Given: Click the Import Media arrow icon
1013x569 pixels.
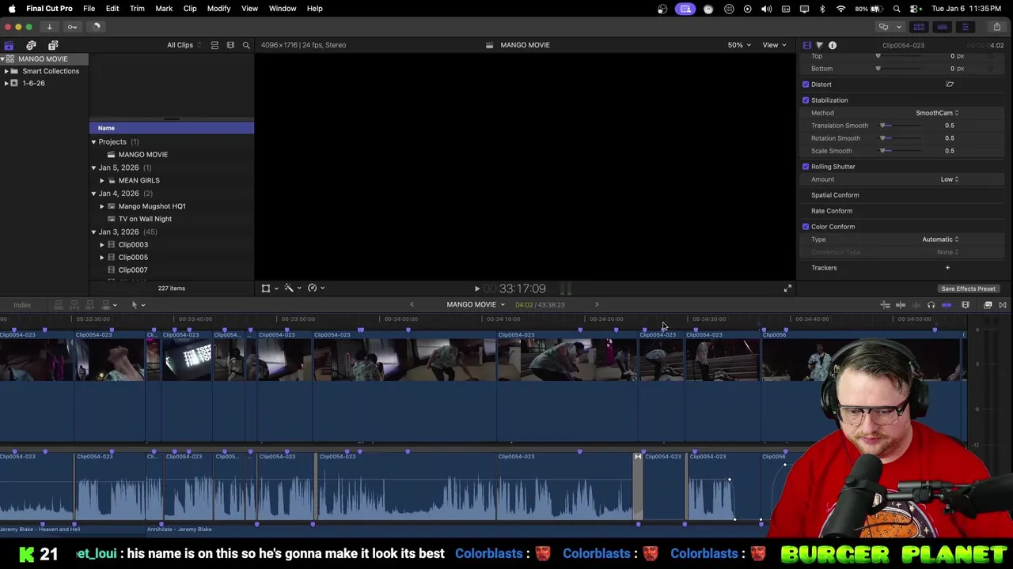Looking at the screenshot, I should pos(49,27).
